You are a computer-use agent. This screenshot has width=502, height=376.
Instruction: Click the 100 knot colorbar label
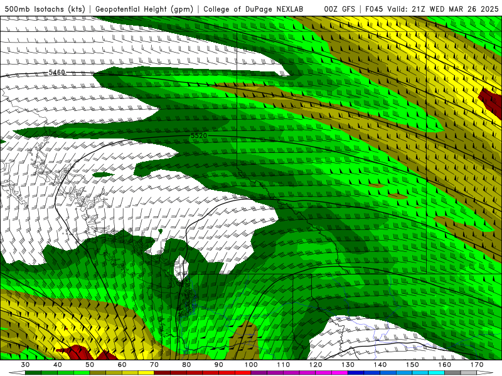coord(251,365)
